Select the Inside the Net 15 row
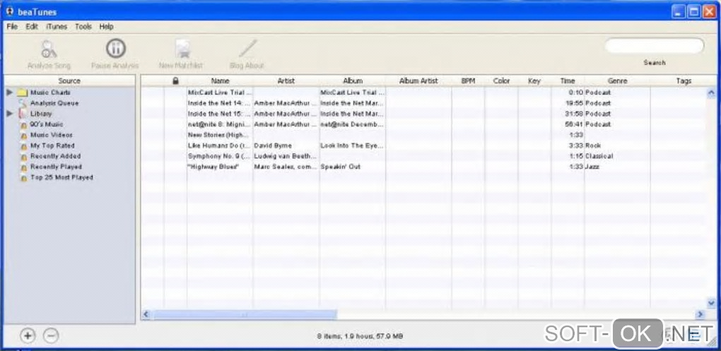Viewport: 721px width, 351px height. 423,114
